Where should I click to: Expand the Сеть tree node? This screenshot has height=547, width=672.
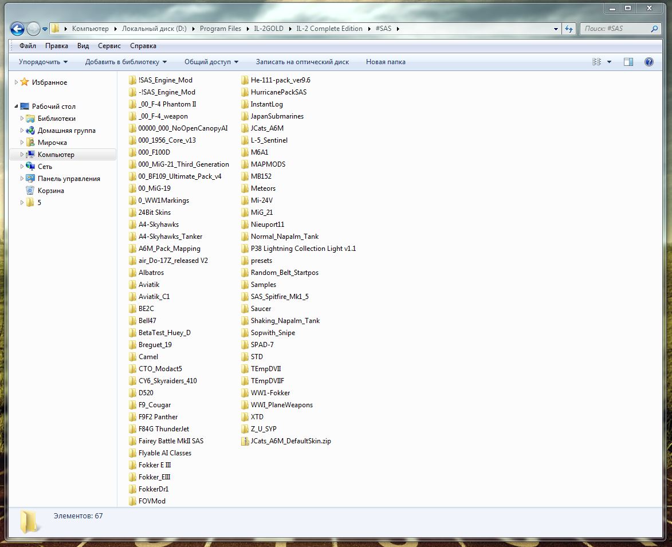tap(22, 166)
